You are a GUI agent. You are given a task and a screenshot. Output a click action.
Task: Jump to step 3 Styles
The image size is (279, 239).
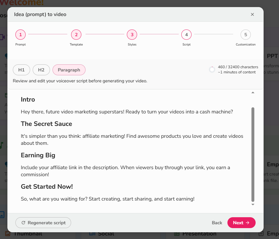[132, 35]
